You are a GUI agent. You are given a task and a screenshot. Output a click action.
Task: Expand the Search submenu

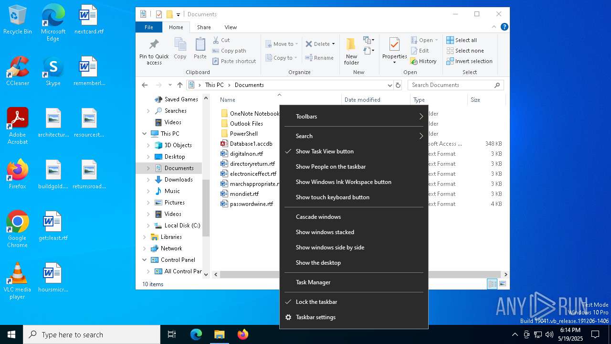point(354,136)
